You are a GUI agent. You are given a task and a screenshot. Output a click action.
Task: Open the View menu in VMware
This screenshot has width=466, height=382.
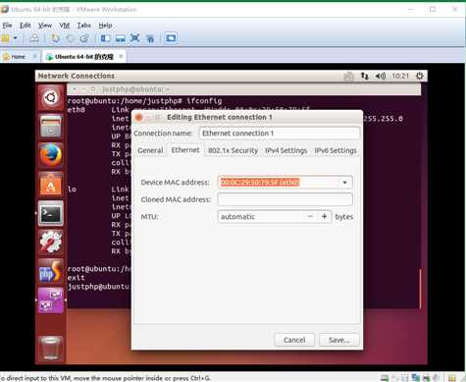click(x=45, y=26)
